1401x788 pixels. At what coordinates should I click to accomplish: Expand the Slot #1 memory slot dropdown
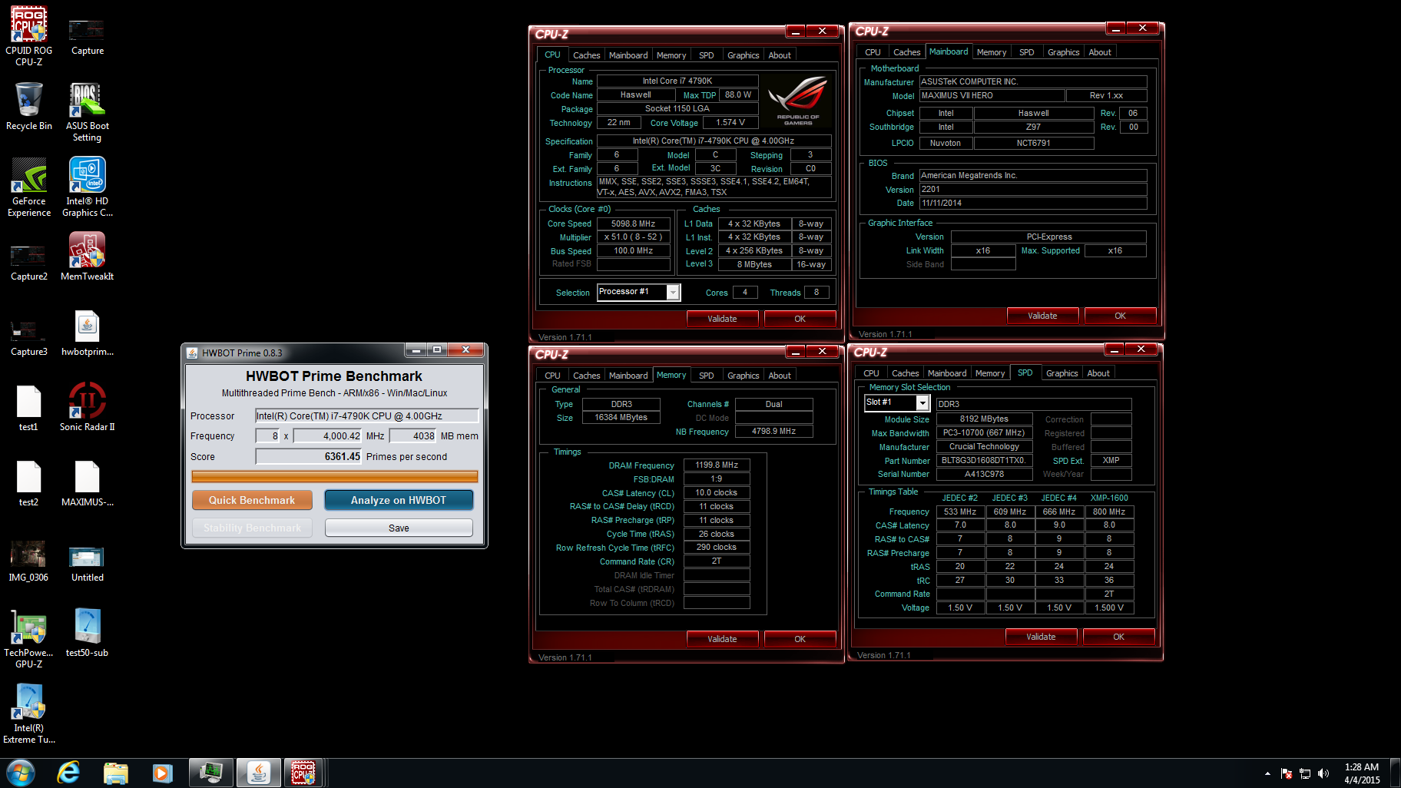[x=897, y=403]
